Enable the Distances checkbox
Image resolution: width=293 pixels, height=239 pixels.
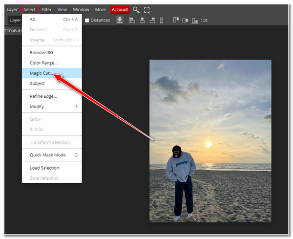[x=87, y=21]
